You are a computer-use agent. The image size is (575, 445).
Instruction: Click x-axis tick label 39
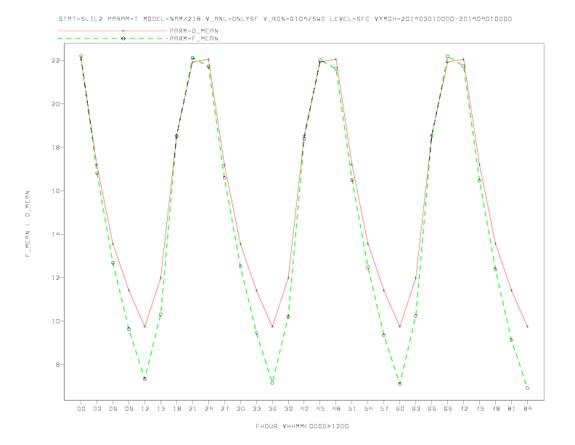point(289,409)
